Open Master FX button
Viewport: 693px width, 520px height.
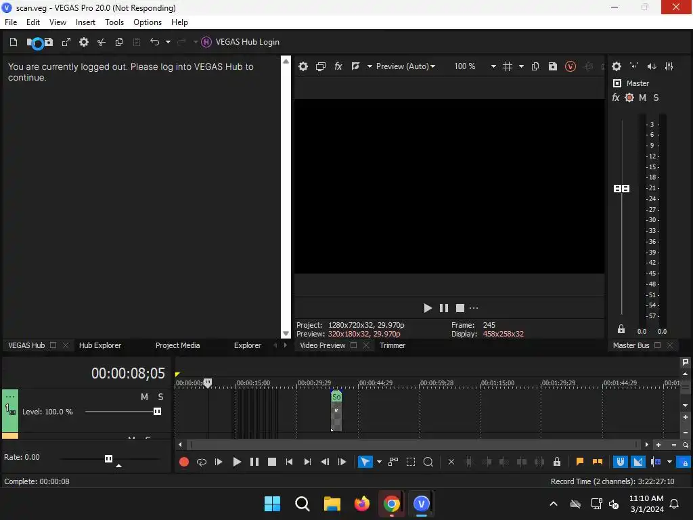(x=616, y=97)
